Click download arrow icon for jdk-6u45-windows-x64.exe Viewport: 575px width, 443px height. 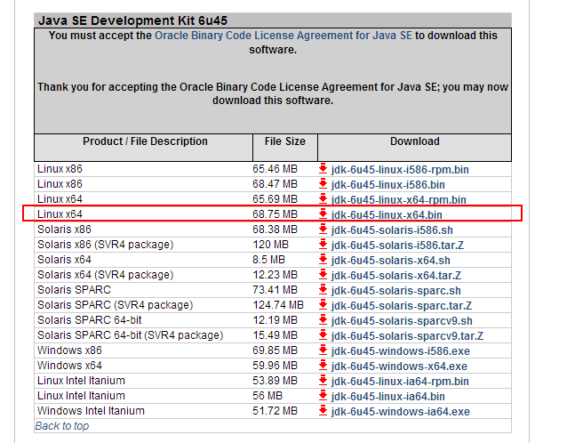tap(323, 366)
